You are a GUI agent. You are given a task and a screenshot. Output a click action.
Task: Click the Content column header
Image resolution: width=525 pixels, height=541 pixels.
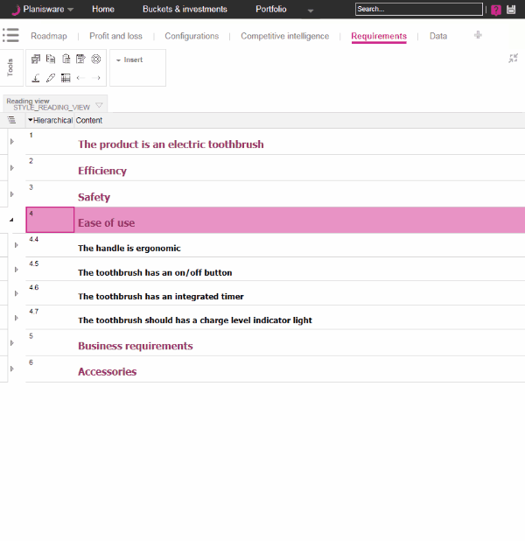[x=89, y=121]
